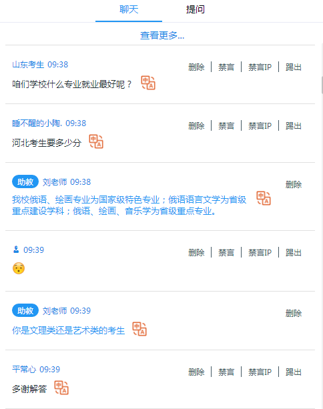Kick out user 平常心 with 踢出
This screenshot has height=409, width=323.
pos(294,372)
